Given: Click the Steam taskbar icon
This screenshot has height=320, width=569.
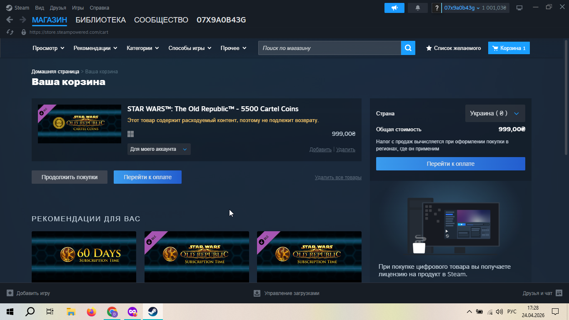Looking at the screenshot, I should 153,312.
